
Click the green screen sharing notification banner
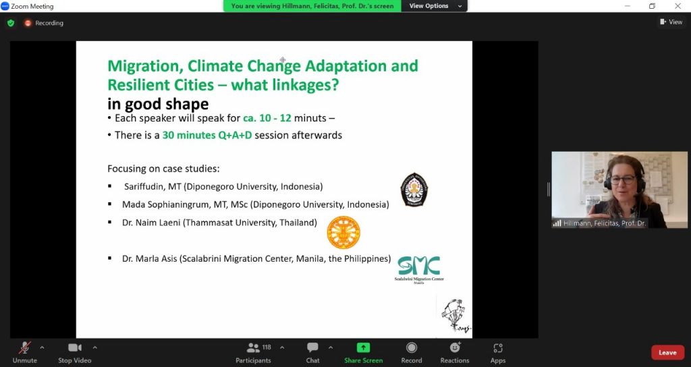point(312,6)
